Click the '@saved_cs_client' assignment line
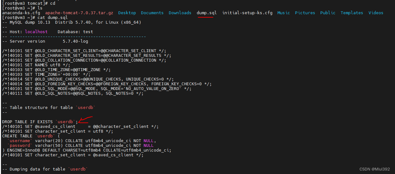Viewport: 395px width, 174px height. (x=81, y=126)
